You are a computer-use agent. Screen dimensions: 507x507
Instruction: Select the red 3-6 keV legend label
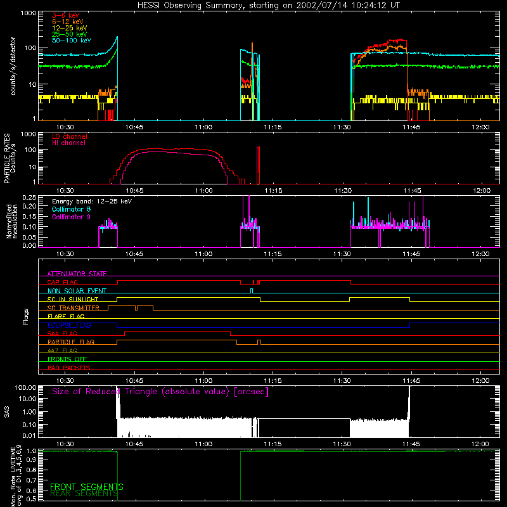(65, 15)
